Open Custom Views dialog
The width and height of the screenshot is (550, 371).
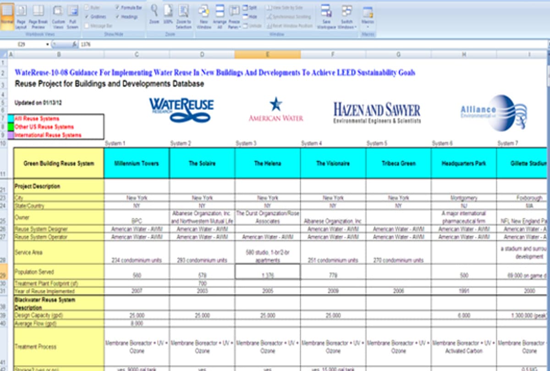click(x=58, y=17)
